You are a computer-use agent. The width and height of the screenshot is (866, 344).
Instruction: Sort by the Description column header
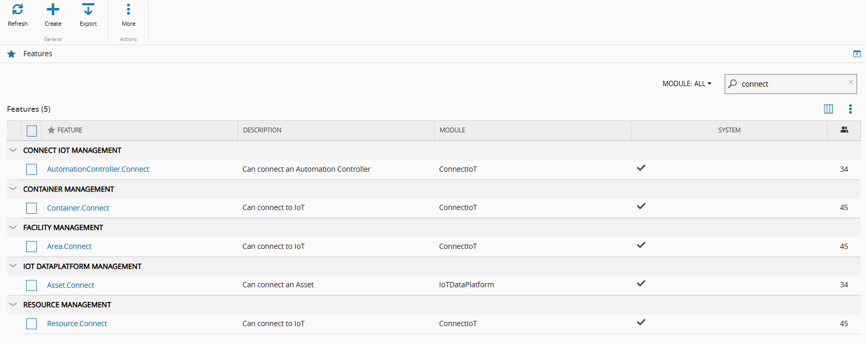click(x=262, y=130)
